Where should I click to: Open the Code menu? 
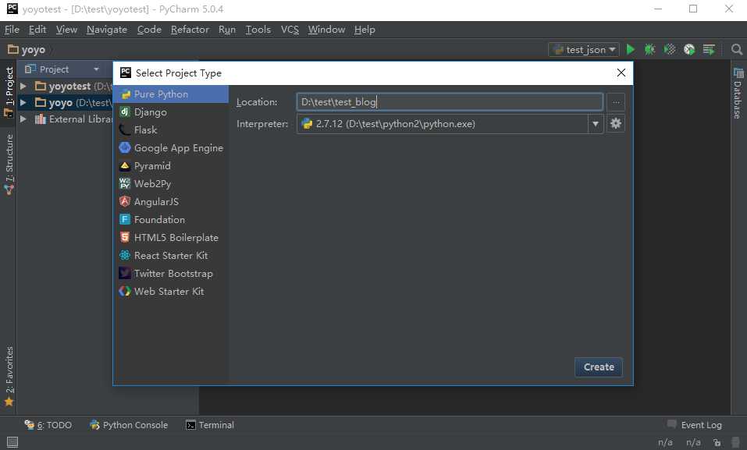(149, 30)
